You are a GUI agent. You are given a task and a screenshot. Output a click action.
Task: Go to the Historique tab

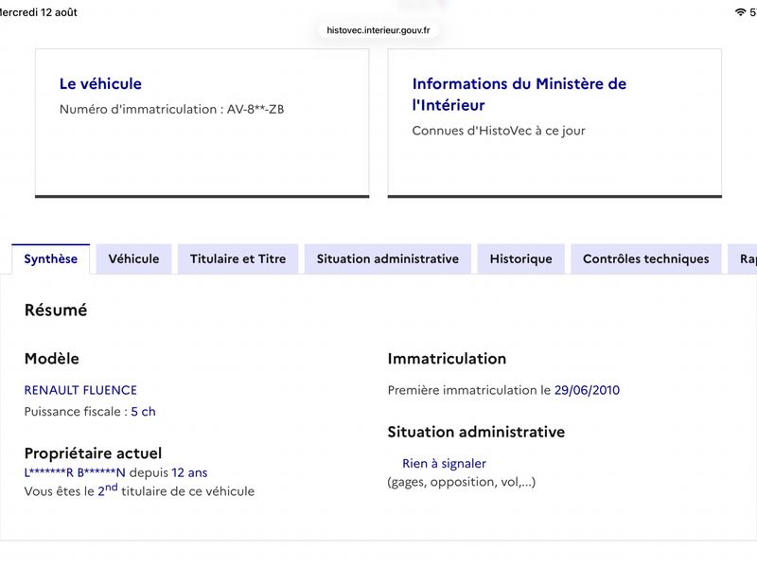521,258
